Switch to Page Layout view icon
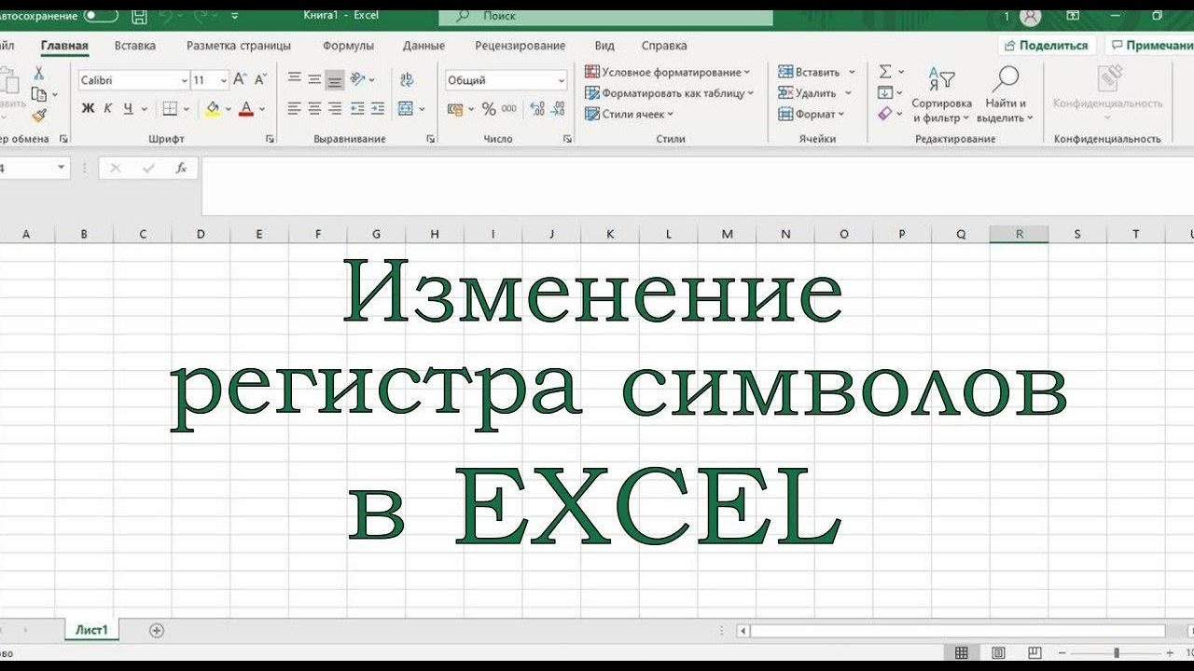This screenshot has height=671, width=1194. [998, 652]
